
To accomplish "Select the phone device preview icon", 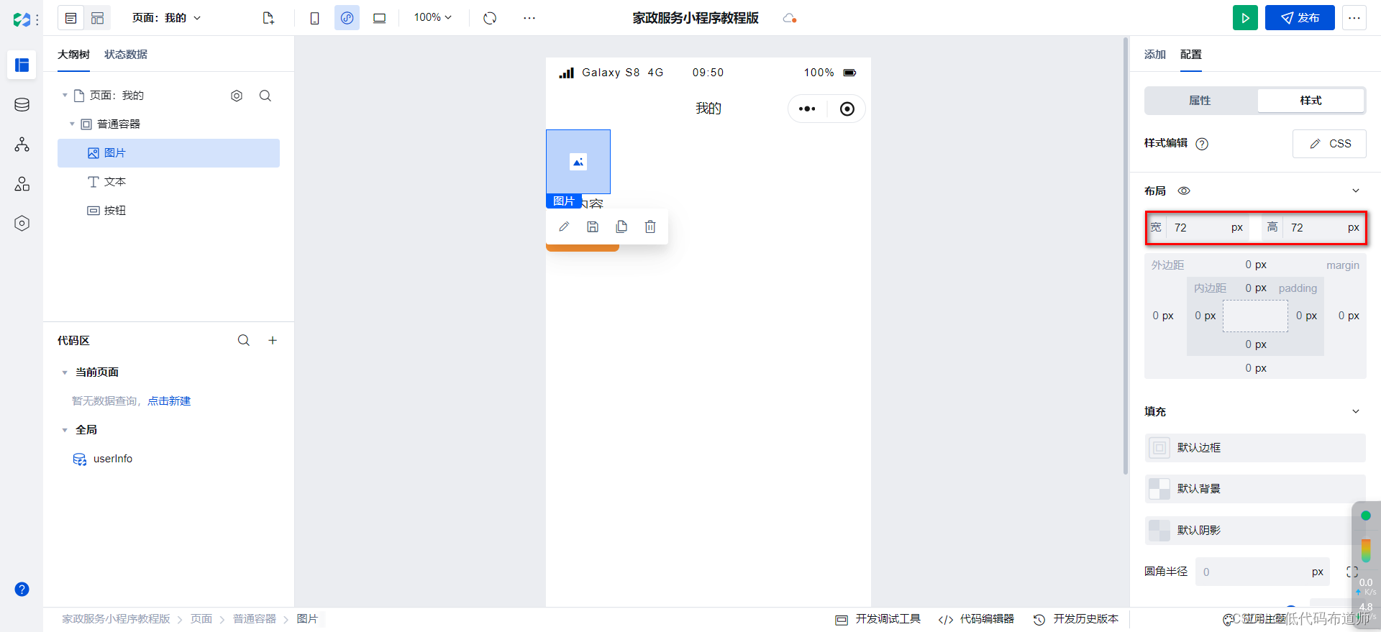I will (x=314, y=18).
